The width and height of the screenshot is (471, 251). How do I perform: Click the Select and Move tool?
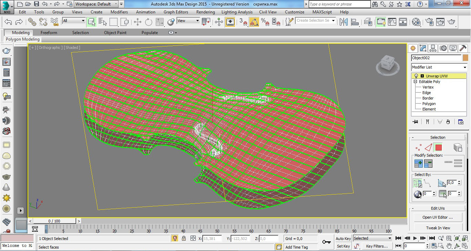click(137, 22)
